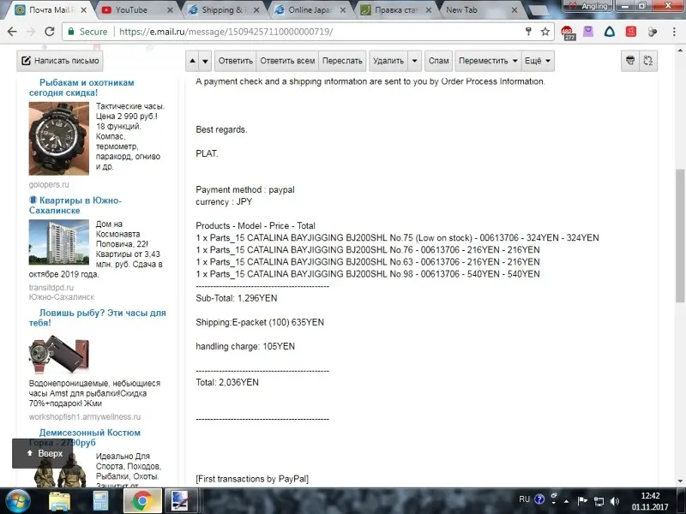This screenshot has height=514, width=686.
Task: Forward message with Переслать button
Action: point(342,61)
